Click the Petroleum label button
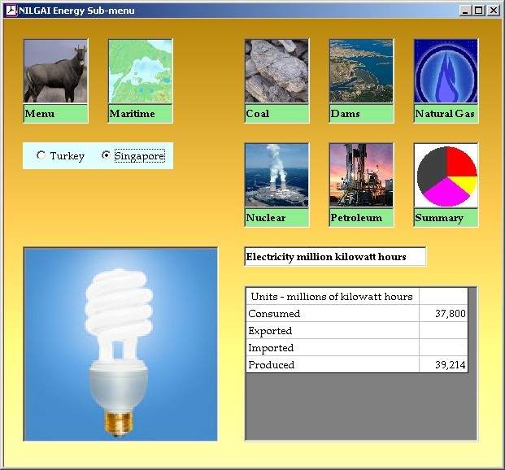Screen dimensions: 505x470 point(361,218)
